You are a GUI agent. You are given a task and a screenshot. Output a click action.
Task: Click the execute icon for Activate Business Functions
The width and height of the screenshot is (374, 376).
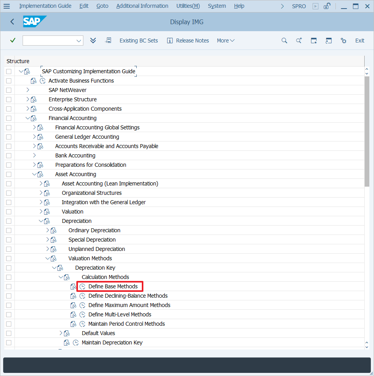point(42,81)
